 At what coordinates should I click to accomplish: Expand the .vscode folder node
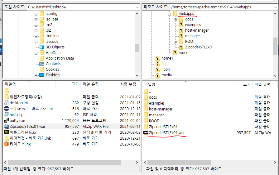(x=36, y=42)
